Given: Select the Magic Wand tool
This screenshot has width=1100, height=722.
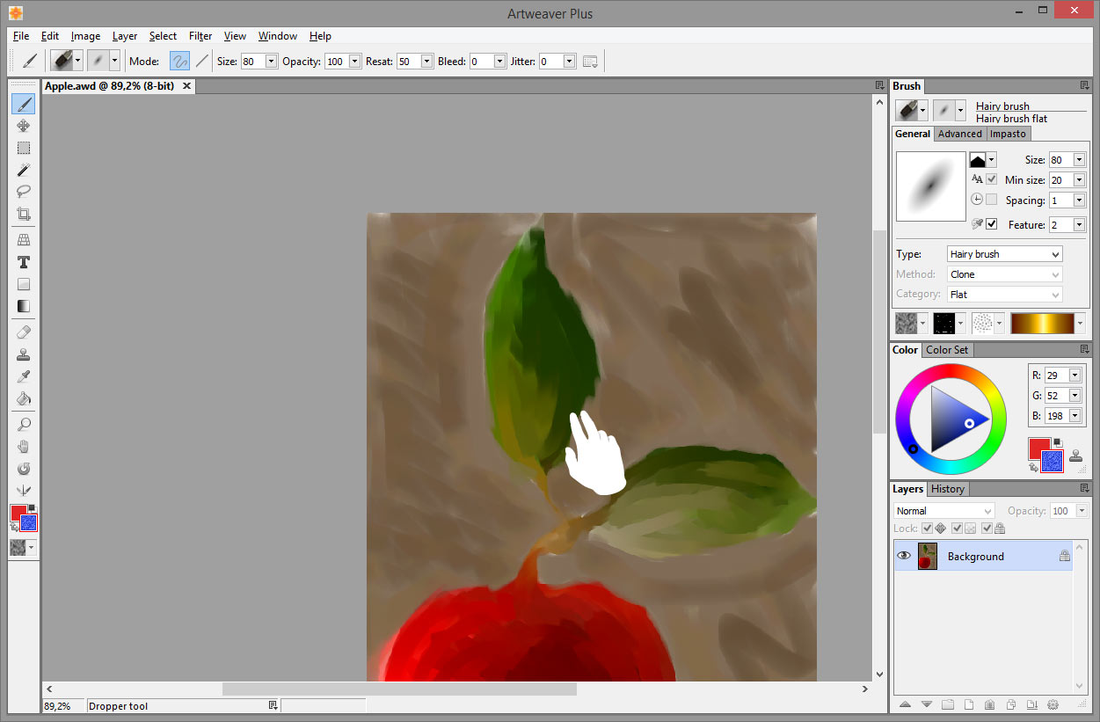Looking at the screenshot, I should coord(24,170).
